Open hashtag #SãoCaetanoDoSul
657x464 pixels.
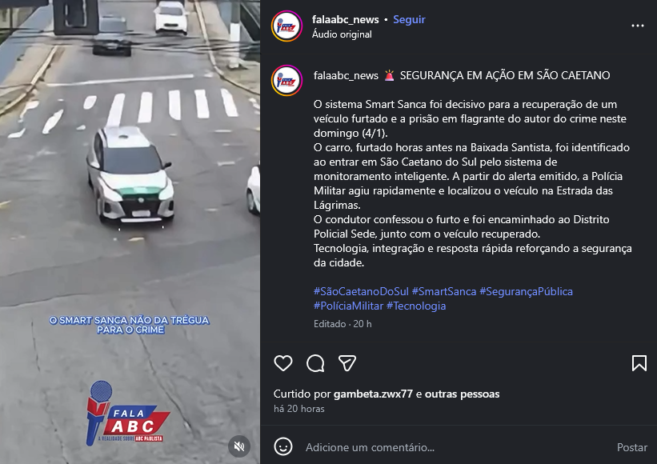(361, 291)
